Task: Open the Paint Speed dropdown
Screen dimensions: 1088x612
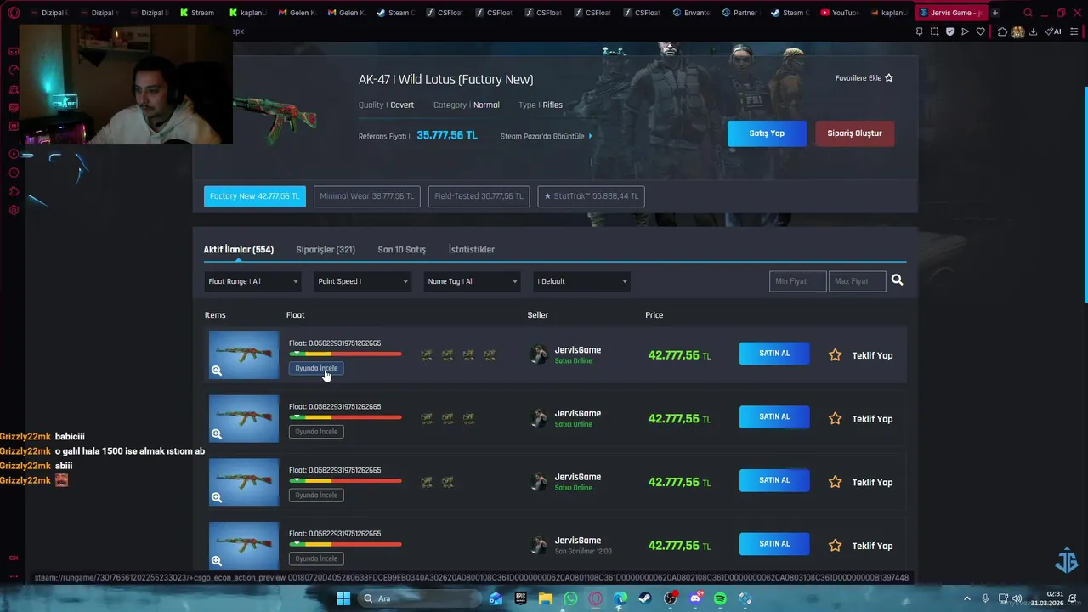Action: [363, 281]
